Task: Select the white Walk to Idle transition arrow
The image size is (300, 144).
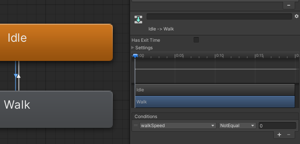Action: [x=18, y=76]
